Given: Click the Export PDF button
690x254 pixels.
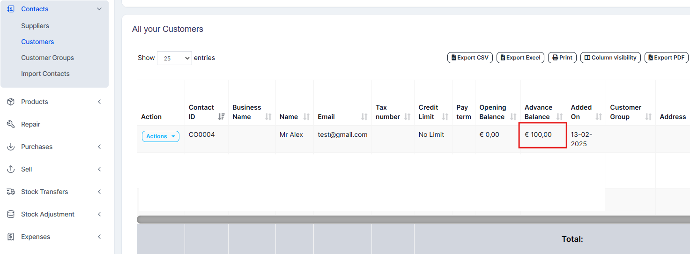Looking at the screenshot, I should [666, 58].
